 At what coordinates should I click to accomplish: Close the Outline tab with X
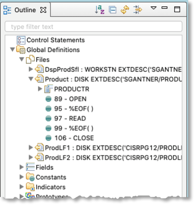pyautogui.click(x=43, y=10)
